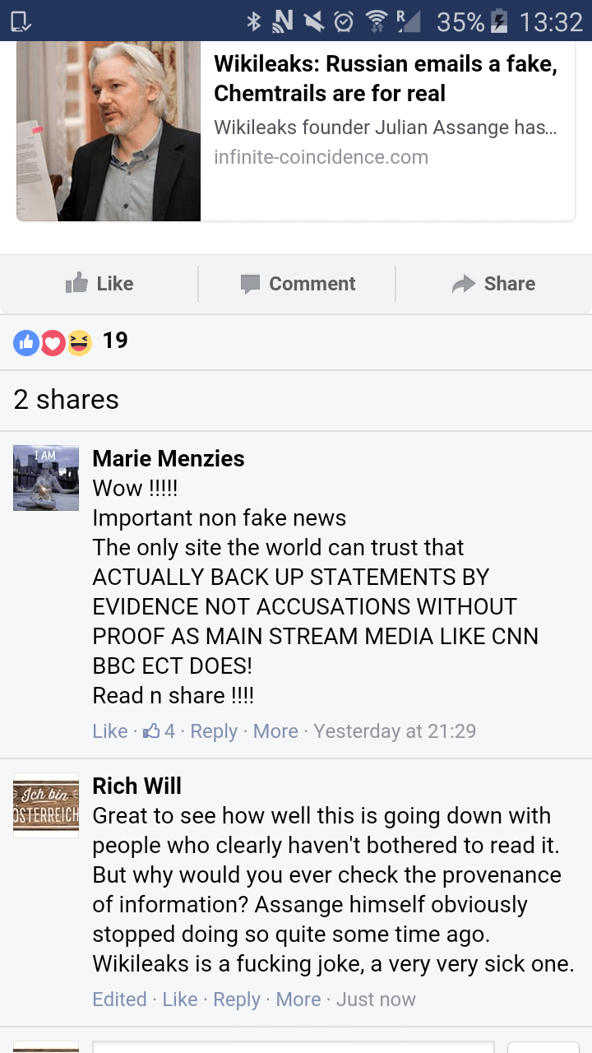The image size is (592, 1053).
Task: Open Marie Menzies' profile name
Action: pos(169,458)
